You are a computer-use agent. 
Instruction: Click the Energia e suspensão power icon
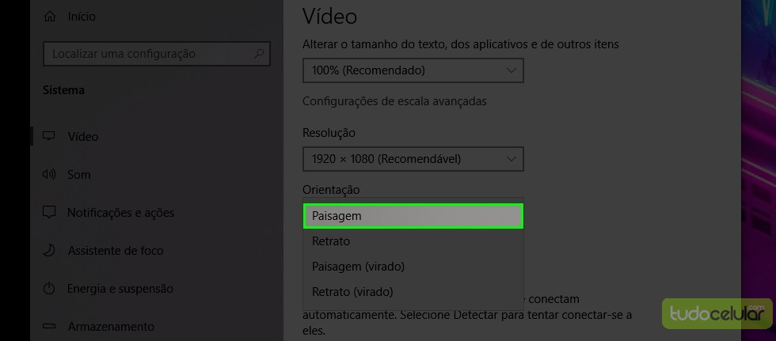tap(50, 288)
